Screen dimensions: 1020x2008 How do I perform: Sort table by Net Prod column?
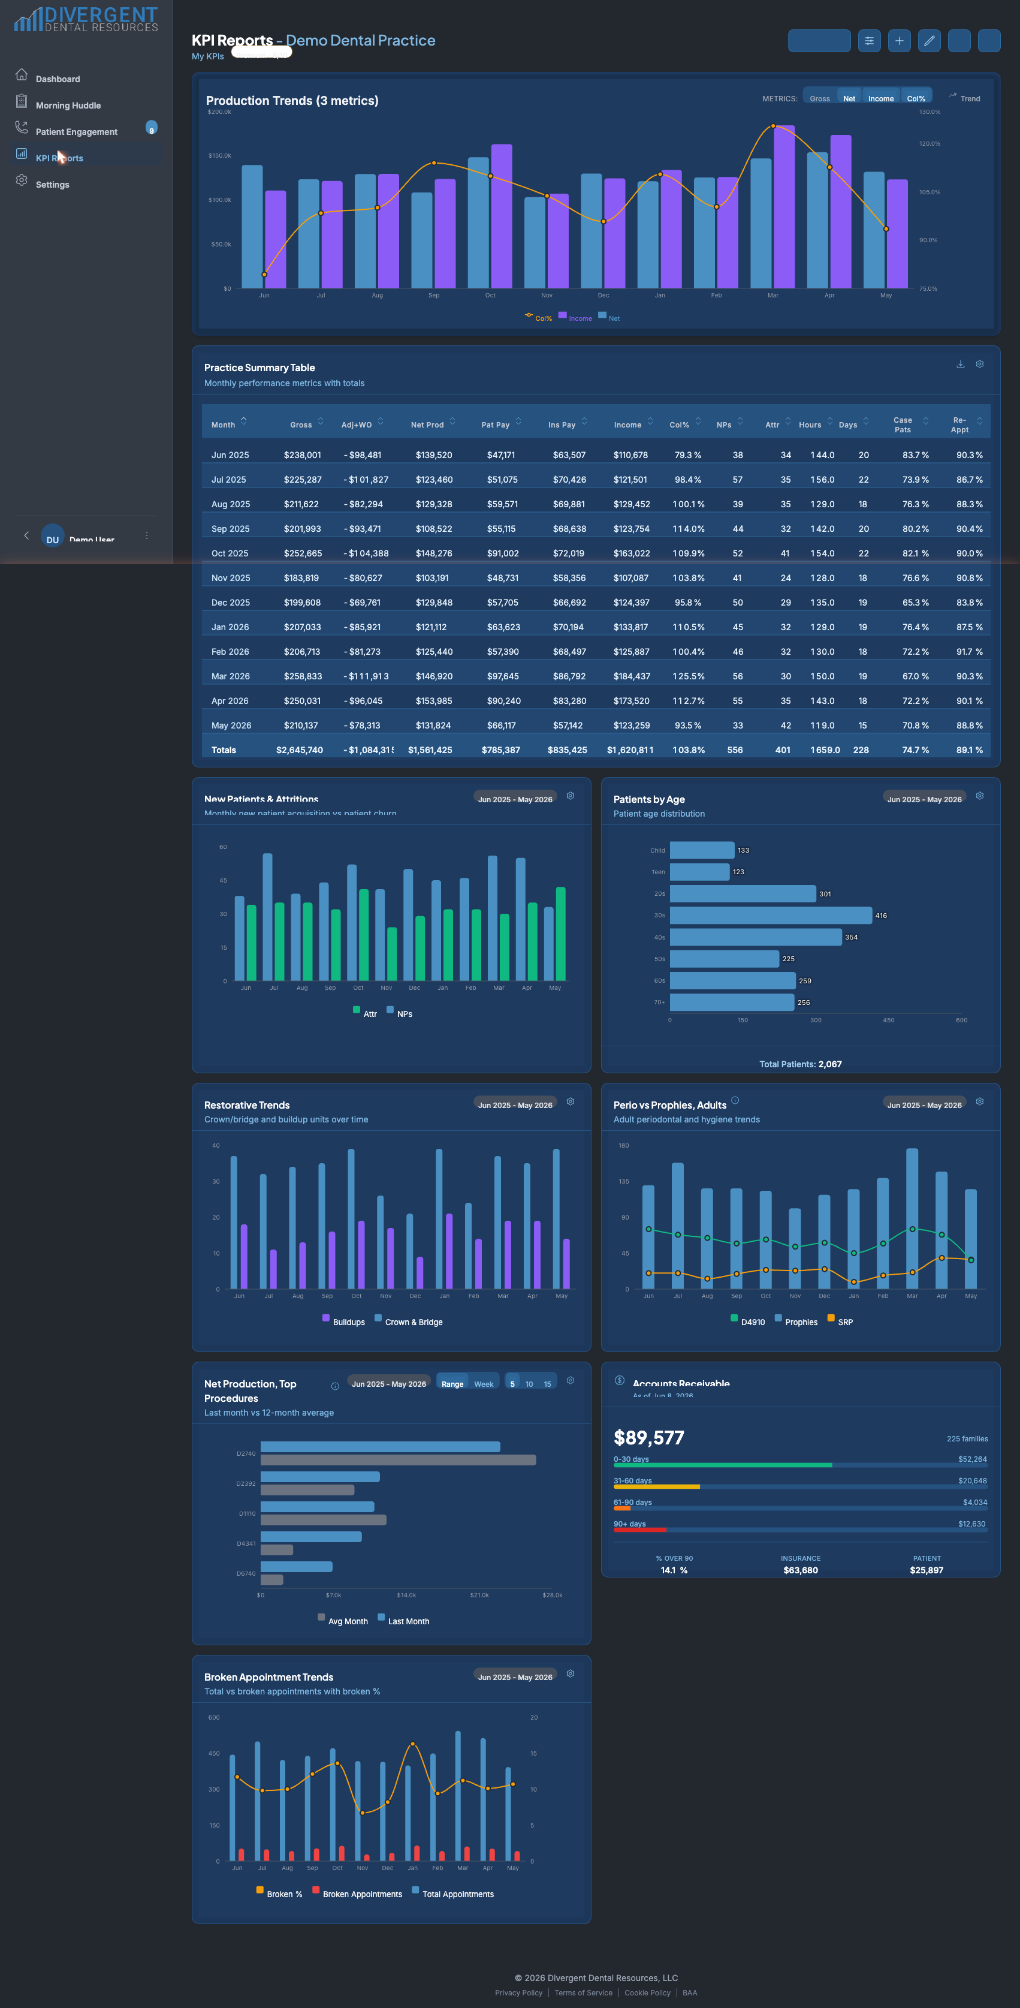[x=433, y=423]
